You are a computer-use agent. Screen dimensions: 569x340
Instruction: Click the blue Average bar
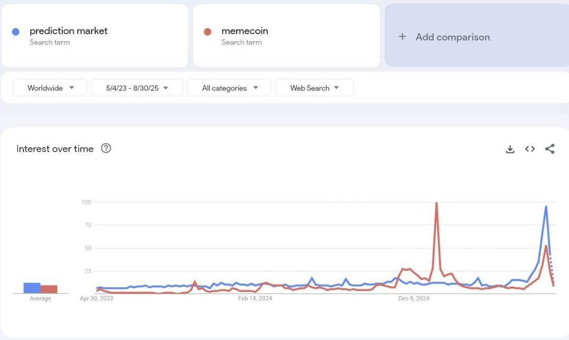pos(32,288)
